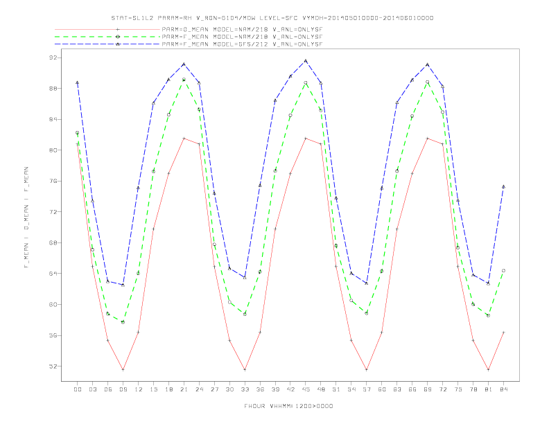Viewport: 549px width, 424px height.
Task: Click the x-axis tick label 66
Action: 412,389
